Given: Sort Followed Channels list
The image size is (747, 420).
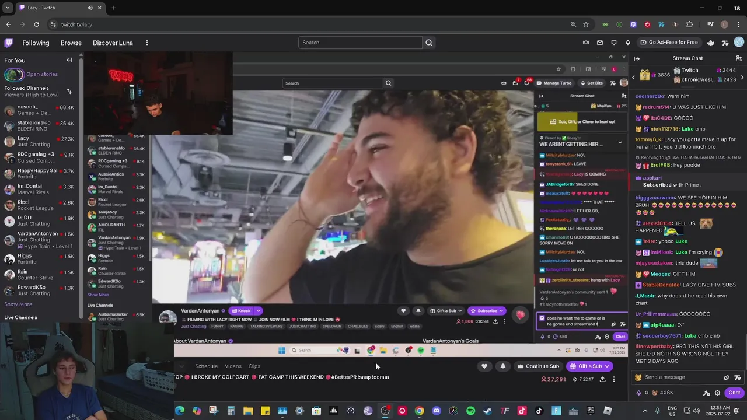Looking at the screenshot, I should pos(69,92).
